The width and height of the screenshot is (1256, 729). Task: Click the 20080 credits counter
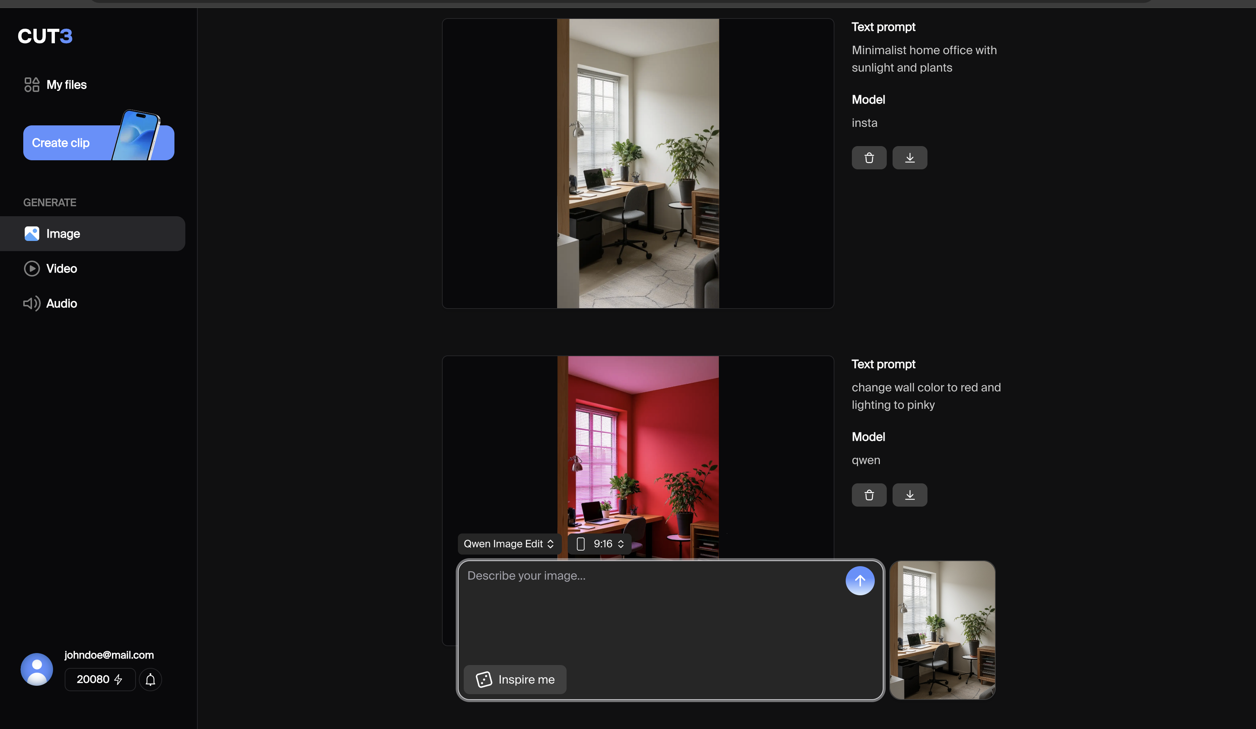(x=99, y=679)
